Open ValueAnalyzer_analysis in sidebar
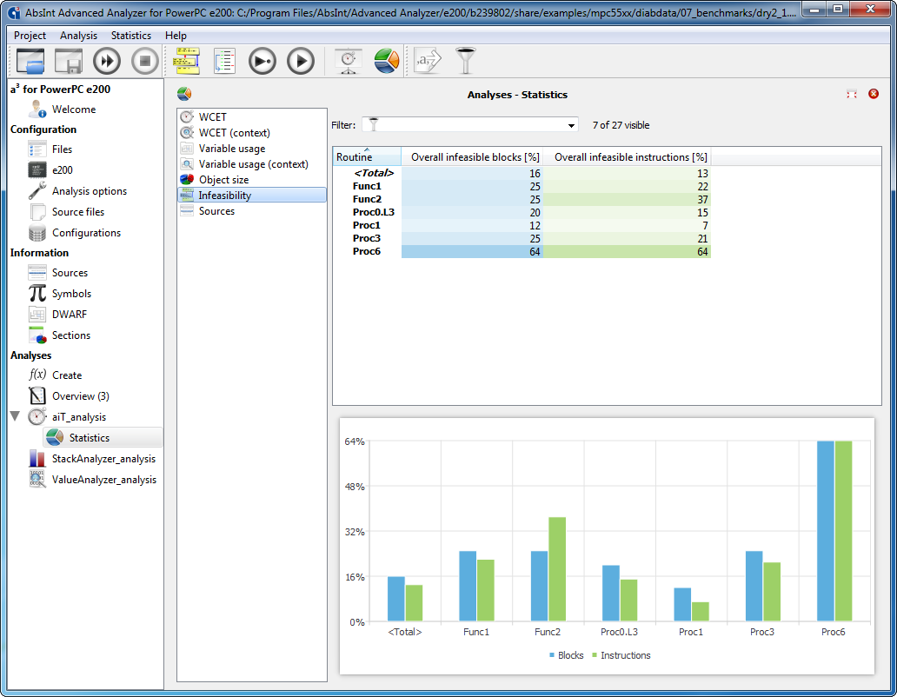The height and width of the screenshot is (697, 897). [x=104, y=480]
